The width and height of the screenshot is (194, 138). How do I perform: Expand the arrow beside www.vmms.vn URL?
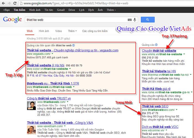click(x=184, y=54)
